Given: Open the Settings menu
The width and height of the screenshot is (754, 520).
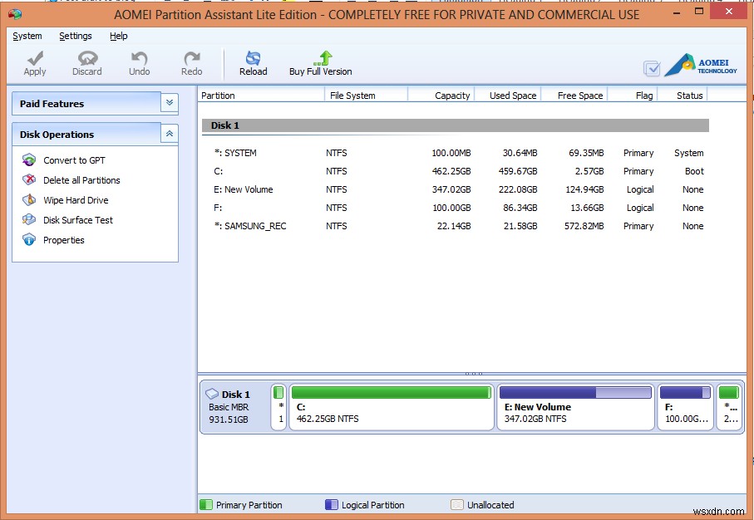Looking at the screenshot, I should [x=76, y=36].
